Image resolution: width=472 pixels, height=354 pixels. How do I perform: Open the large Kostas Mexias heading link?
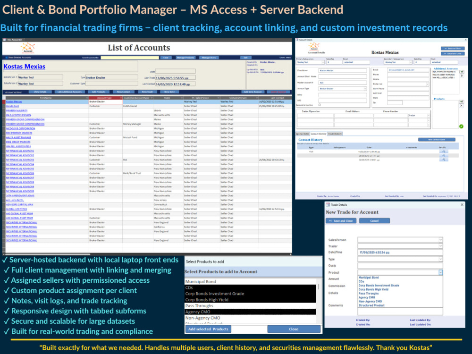point(25,67)
